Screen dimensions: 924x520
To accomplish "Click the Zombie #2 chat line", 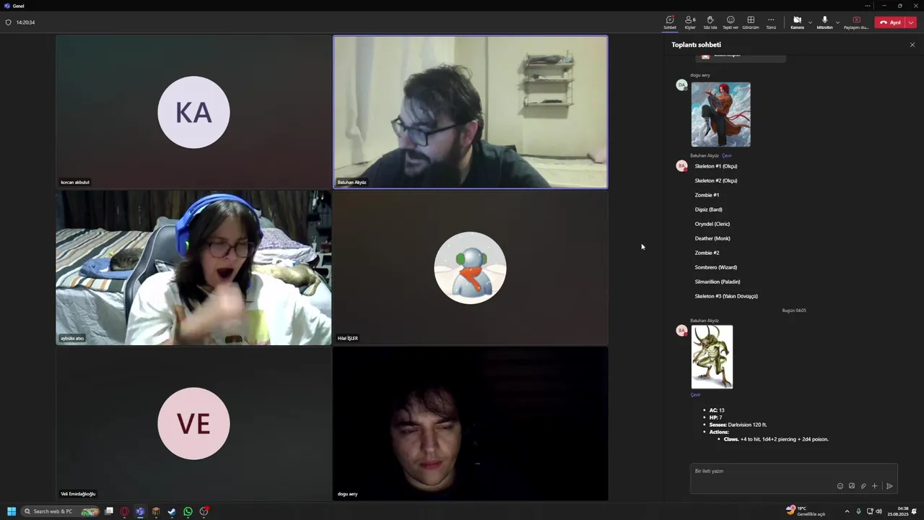I will tap(707, 253).
